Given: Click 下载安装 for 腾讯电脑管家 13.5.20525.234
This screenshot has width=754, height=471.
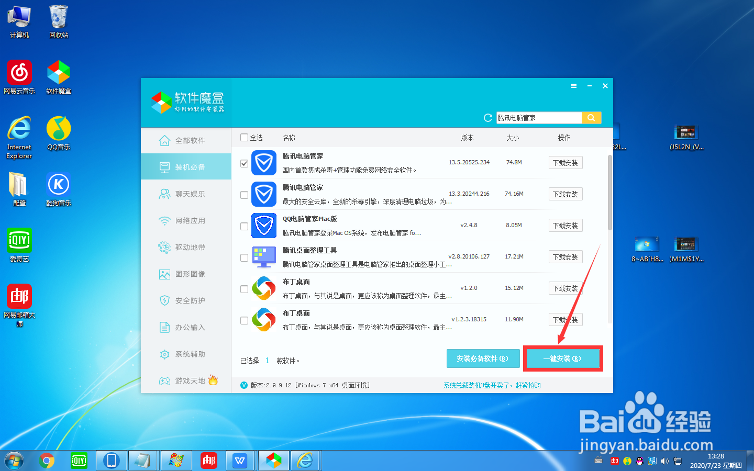Looking at the screenshot, I should (x=565, y=163).
